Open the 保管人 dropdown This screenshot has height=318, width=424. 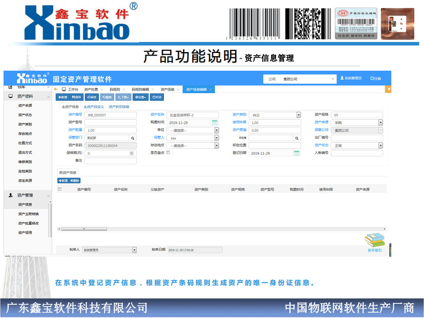(216, 138)
